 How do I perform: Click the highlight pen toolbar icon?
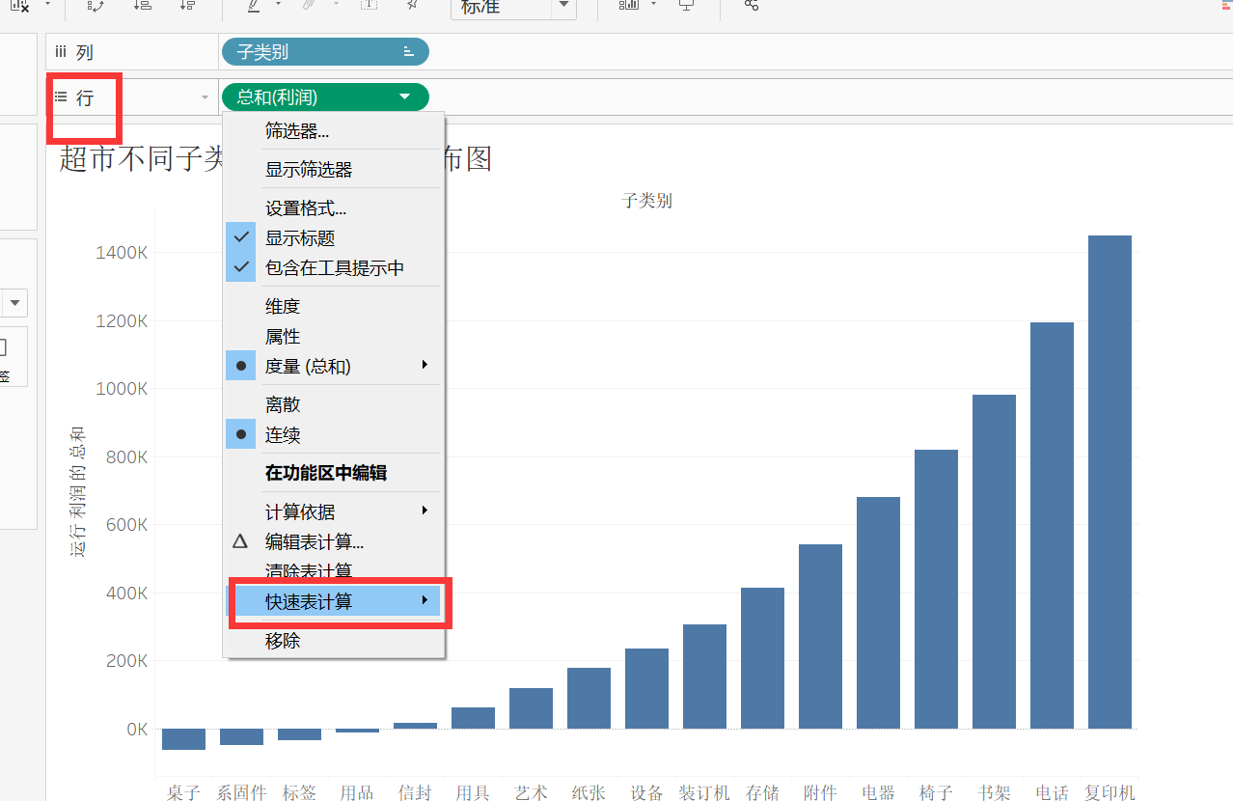coord(254,5)
